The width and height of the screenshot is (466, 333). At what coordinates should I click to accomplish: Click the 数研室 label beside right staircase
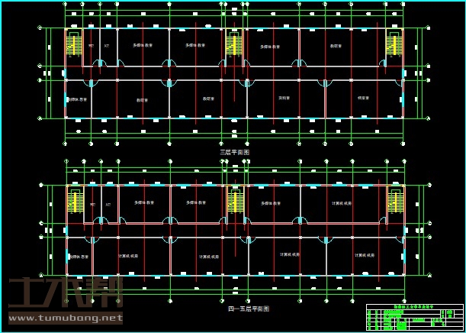coord(336,46)
